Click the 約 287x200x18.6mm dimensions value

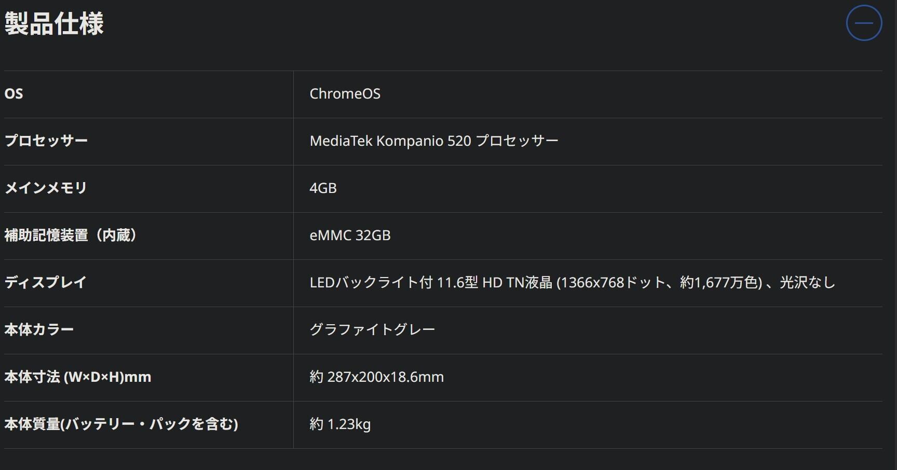[x=376, y=377]
